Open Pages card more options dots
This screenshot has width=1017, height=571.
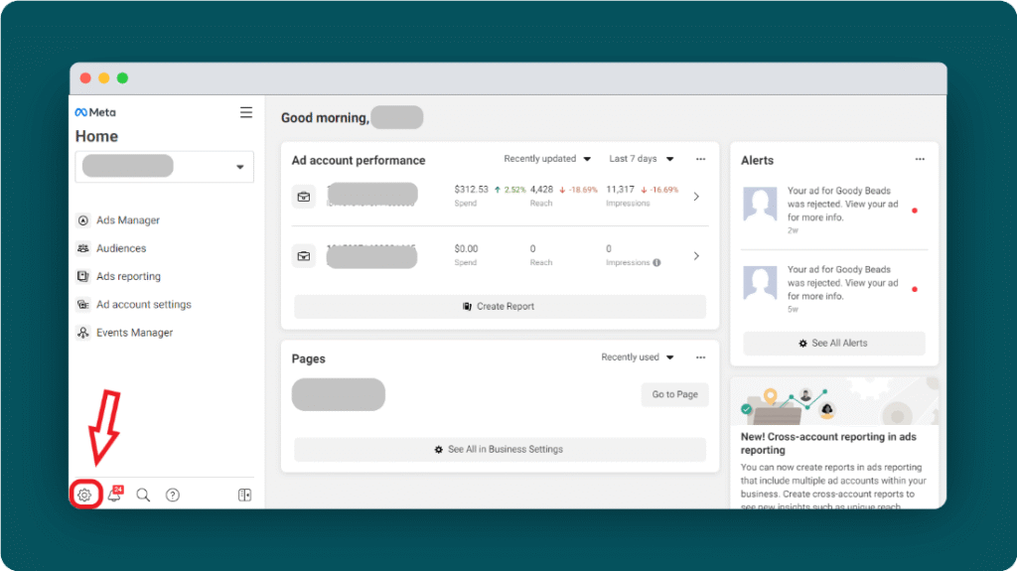tap(700, 357)
